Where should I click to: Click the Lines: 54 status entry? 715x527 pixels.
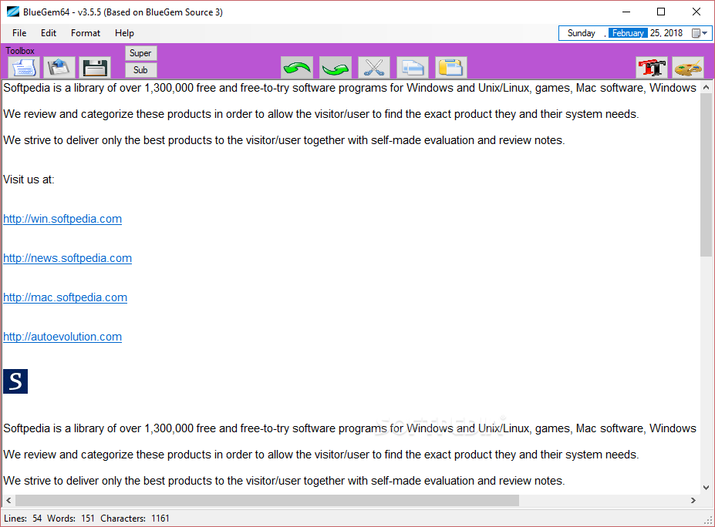(23, 518)
